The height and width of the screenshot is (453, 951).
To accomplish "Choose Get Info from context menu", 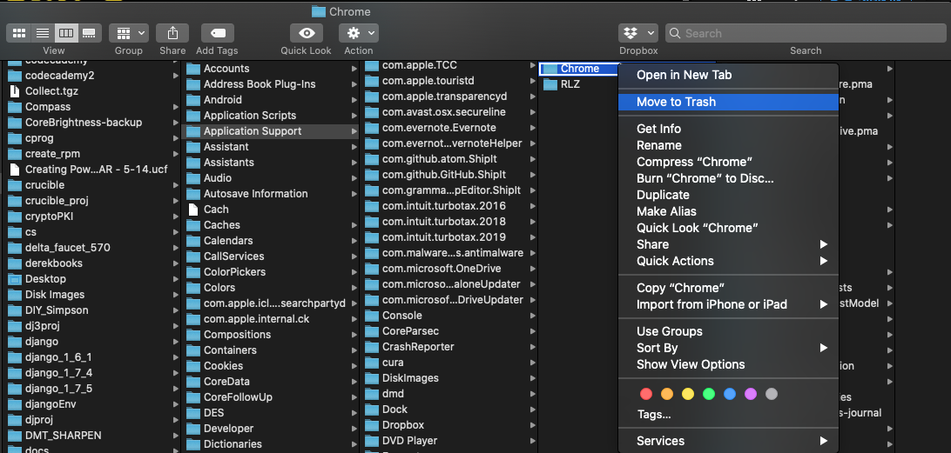I will pyautogui.click(x=728, y=129).
